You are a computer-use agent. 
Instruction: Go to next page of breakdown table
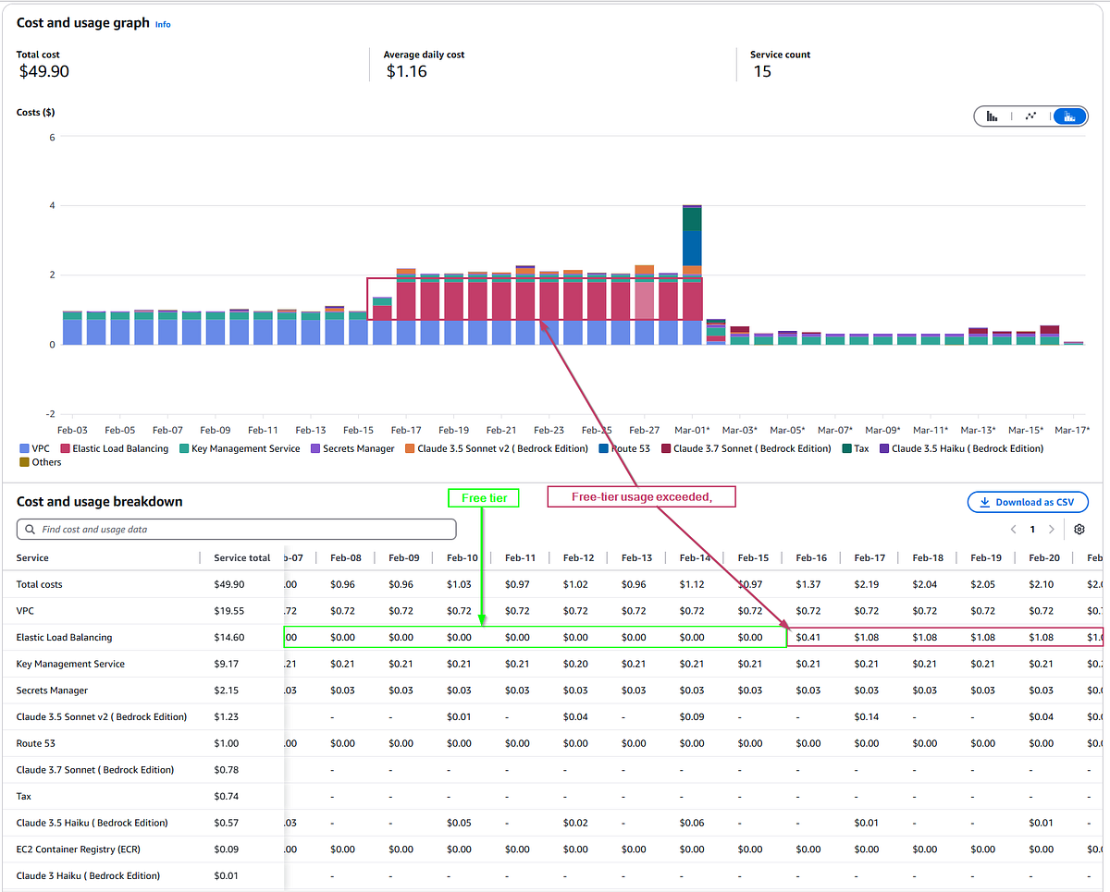click(1052, 530)
